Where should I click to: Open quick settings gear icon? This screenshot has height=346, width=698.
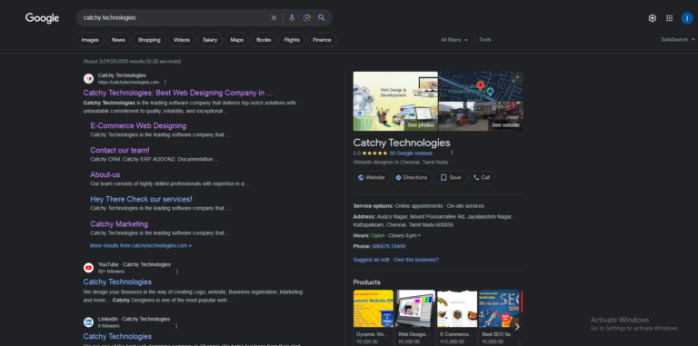(653, 18)
